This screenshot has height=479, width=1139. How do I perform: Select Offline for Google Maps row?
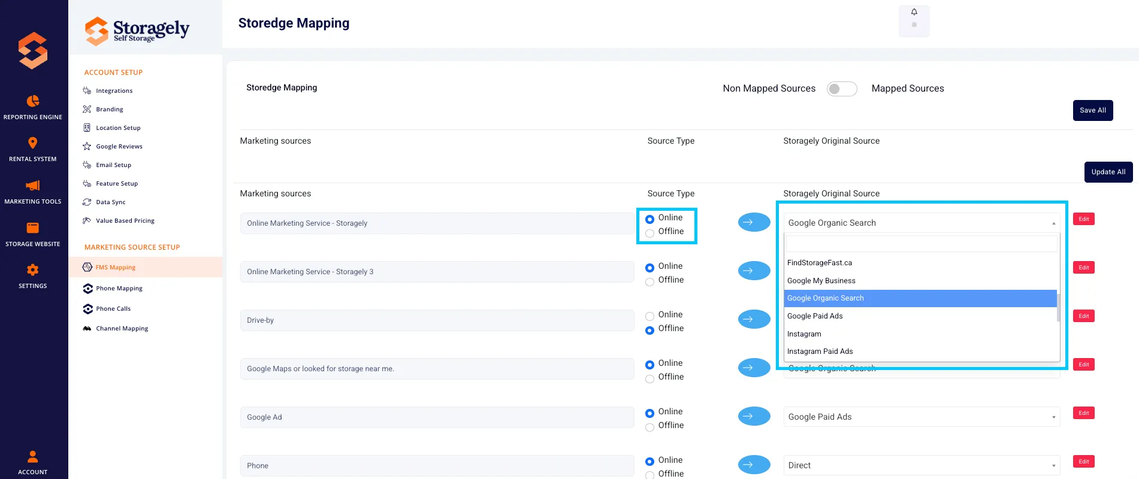pyautogui.click(x=649, y=379)
